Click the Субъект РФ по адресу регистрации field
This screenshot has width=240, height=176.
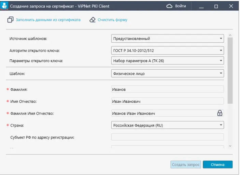pyautogui.click(x=168, y=137)
